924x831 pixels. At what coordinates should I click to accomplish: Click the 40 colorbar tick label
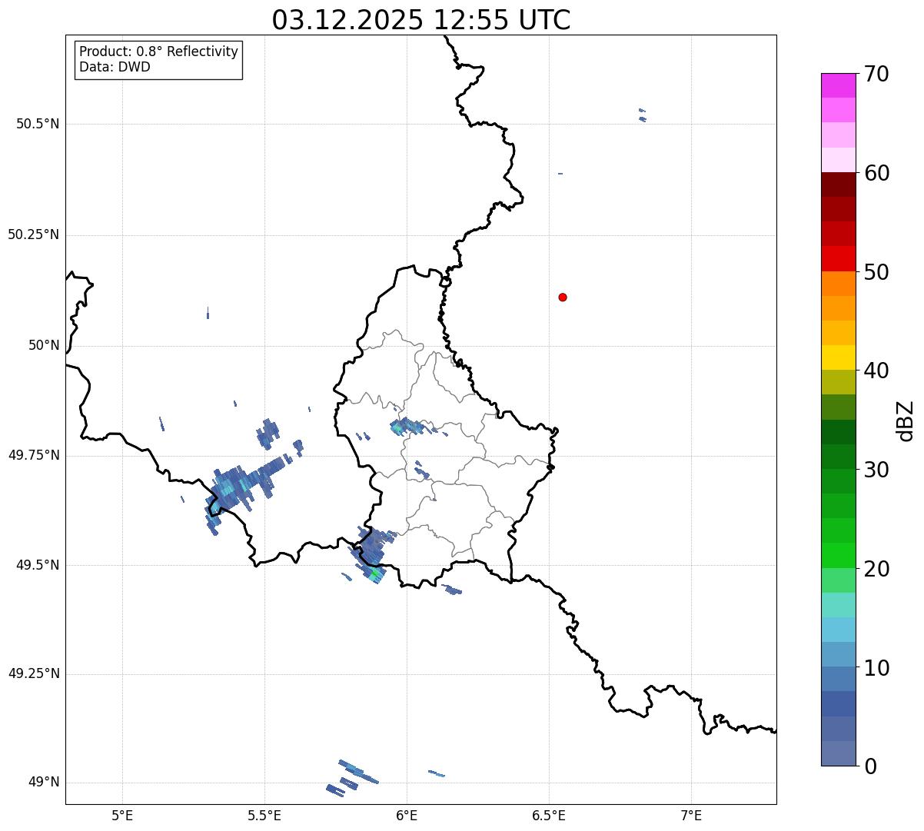(876, 371)
